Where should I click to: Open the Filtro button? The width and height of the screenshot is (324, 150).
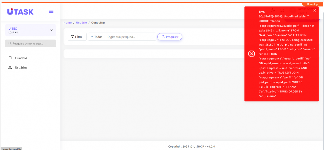[x=77, y=37]
